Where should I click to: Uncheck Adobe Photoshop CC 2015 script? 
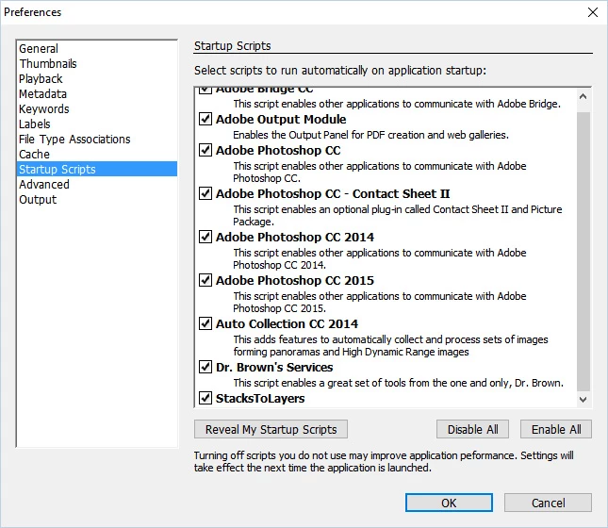pos(205,280)
